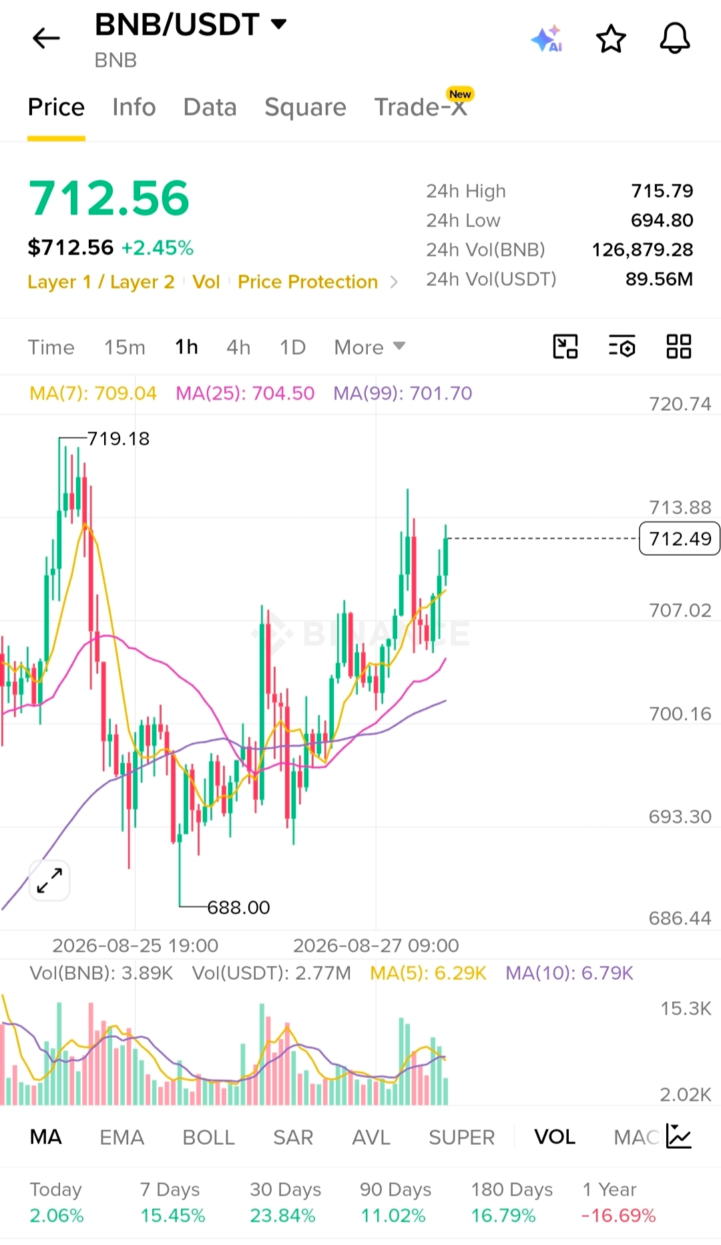
Task: Switch to the Info tab
Action: (134, 107)
